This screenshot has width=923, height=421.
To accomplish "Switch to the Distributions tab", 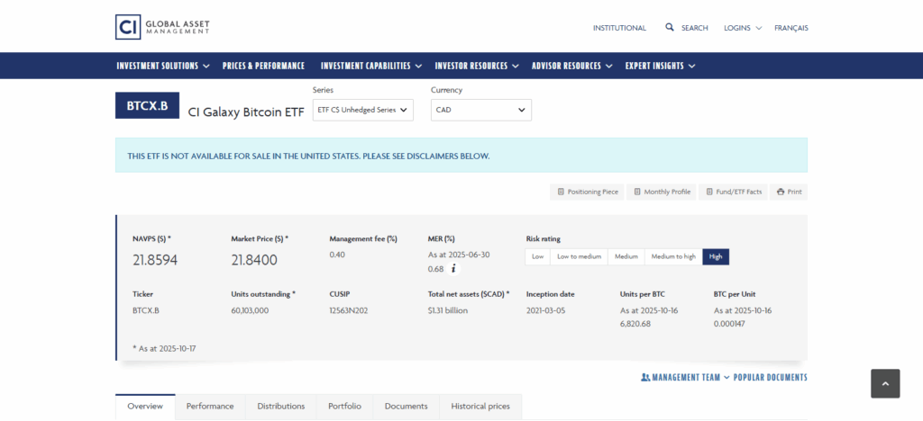I will coord(281,407).
